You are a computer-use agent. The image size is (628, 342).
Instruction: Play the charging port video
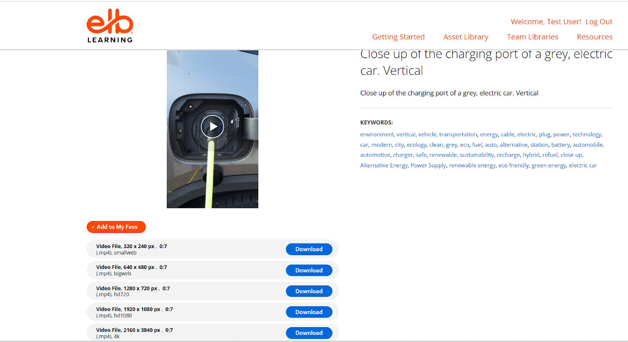coord(212,126)
